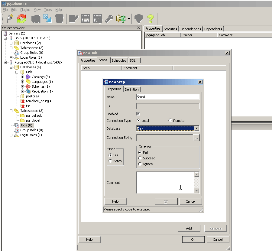Expand the Catalogs (3) node
The height and width of the screenshot is (251, 272).
[23, 77]
